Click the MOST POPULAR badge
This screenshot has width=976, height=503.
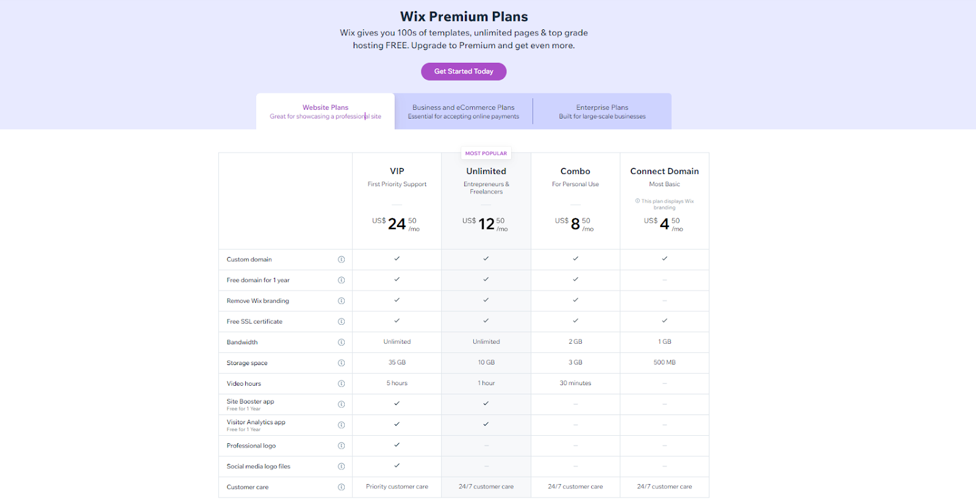tap(486, 153)
